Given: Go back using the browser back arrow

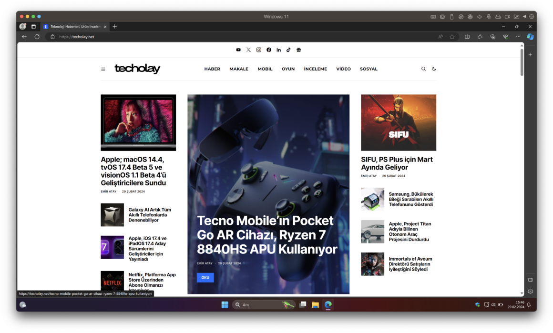Looking at the screenshot, I should [24, 37].
